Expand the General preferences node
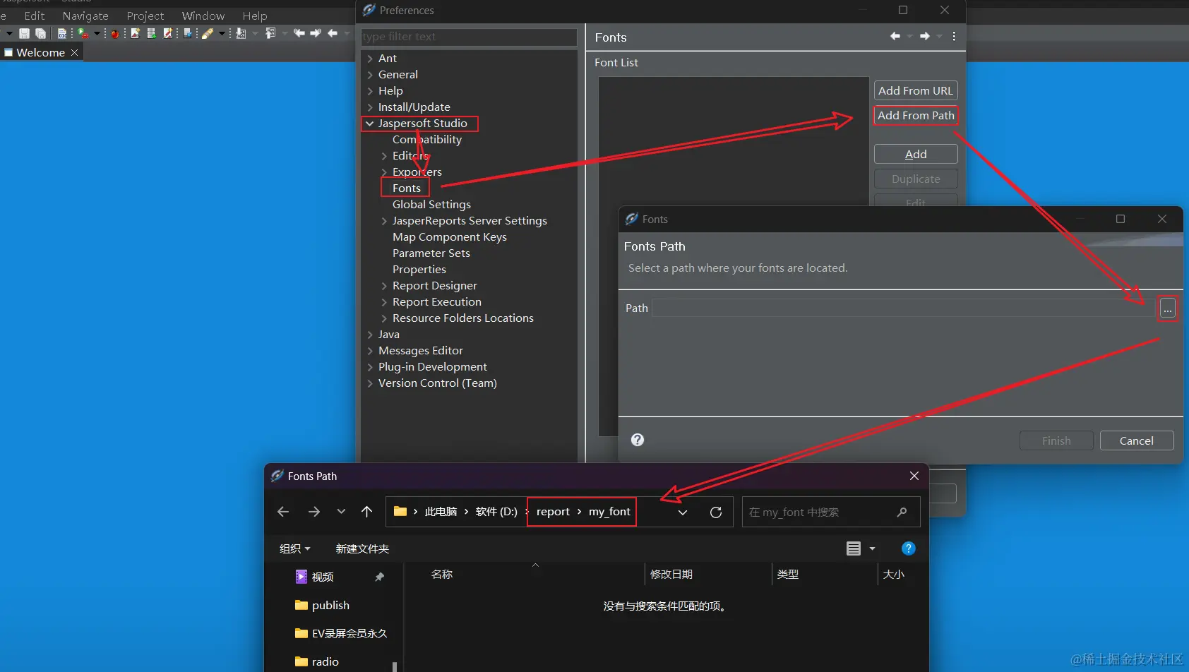Viewport: 1189px width, 672px height. 370,75
